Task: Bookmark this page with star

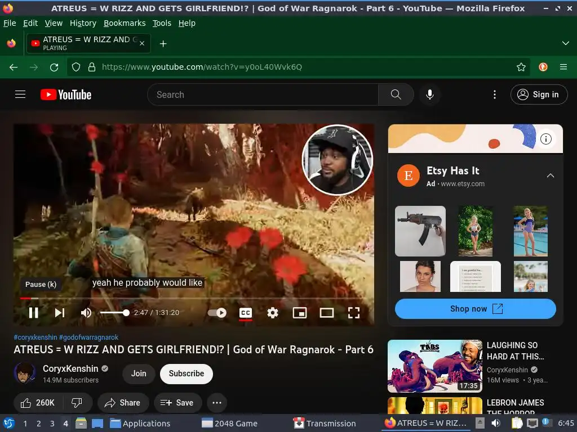Action: tap(521, 67)
